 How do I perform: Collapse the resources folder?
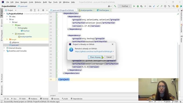[13, 34]
